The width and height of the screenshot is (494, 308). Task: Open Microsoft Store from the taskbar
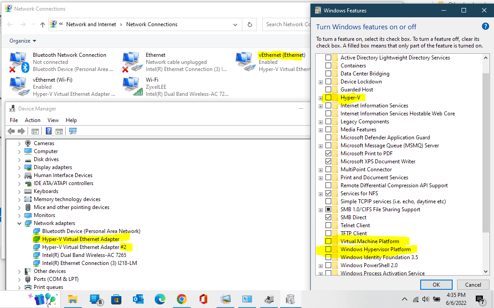point(116,299)
